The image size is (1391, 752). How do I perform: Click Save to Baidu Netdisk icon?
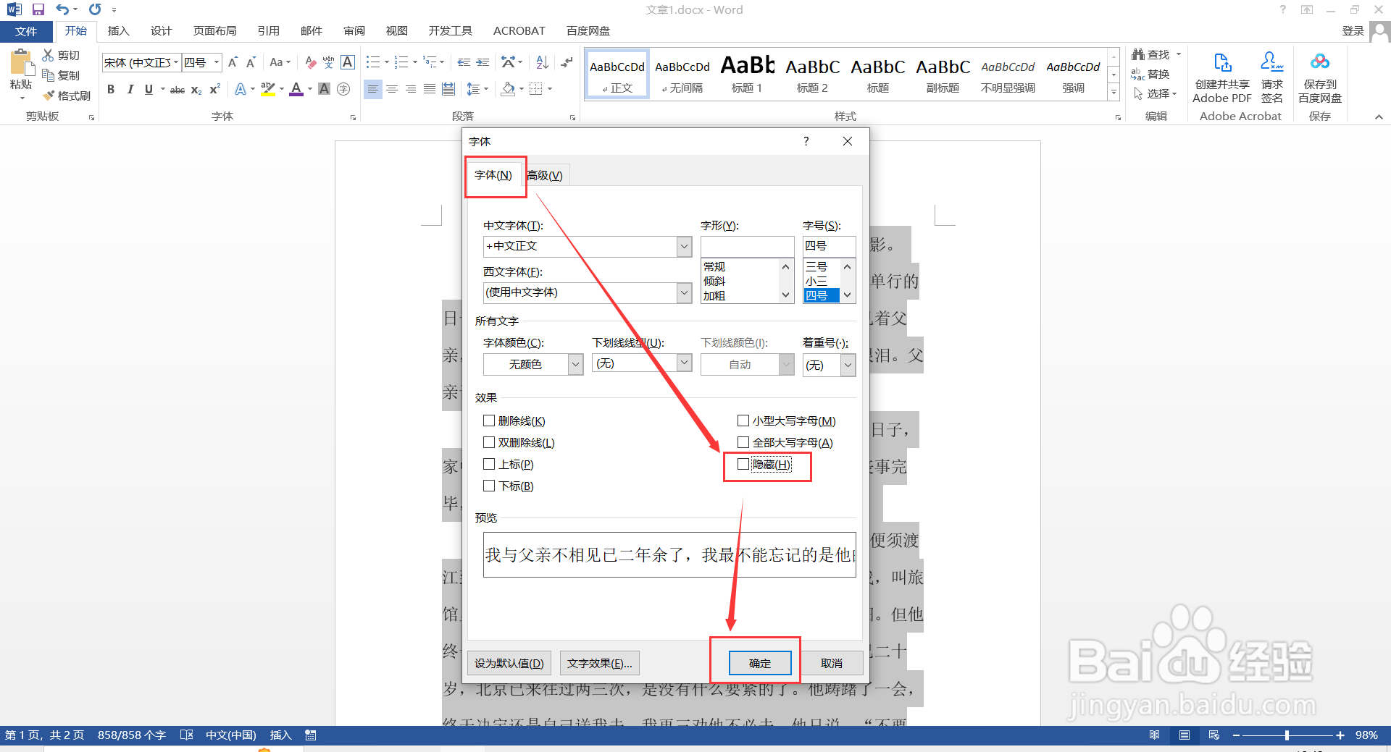pos(1320,77)
